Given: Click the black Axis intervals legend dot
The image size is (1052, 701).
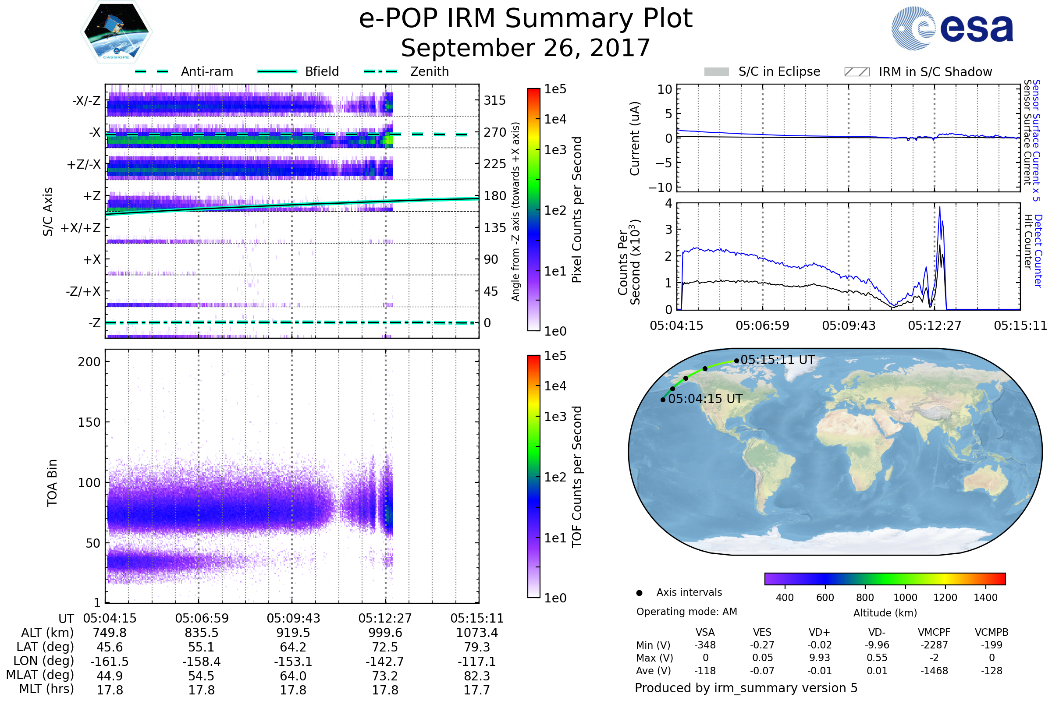Looking at the screenshot, I should (x=640, y=593).
